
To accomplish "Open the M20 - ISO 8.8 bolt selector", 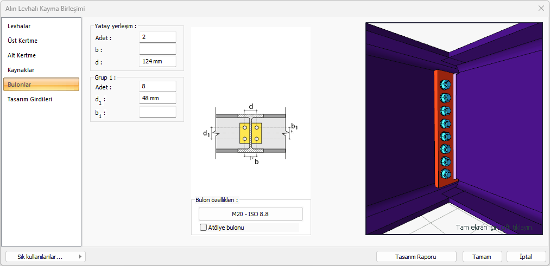I will [250, 214].
